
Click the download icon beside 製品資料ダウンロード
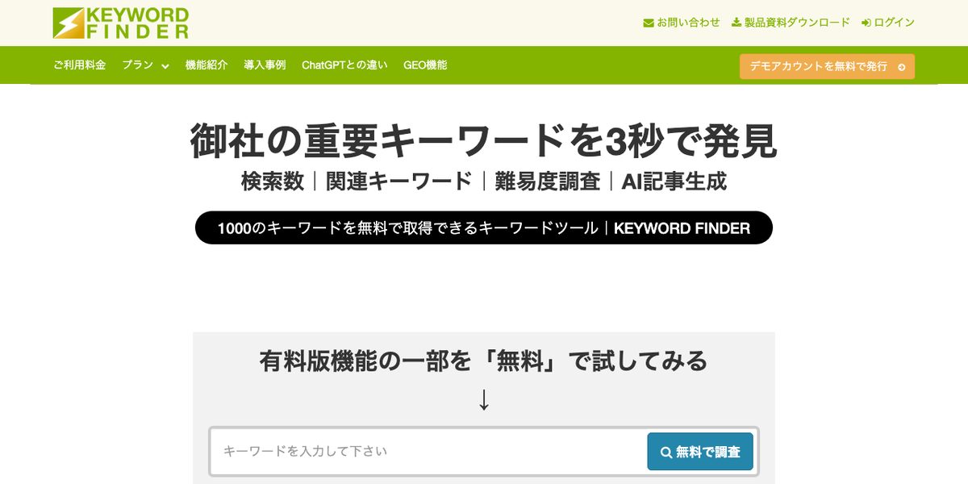736,23
